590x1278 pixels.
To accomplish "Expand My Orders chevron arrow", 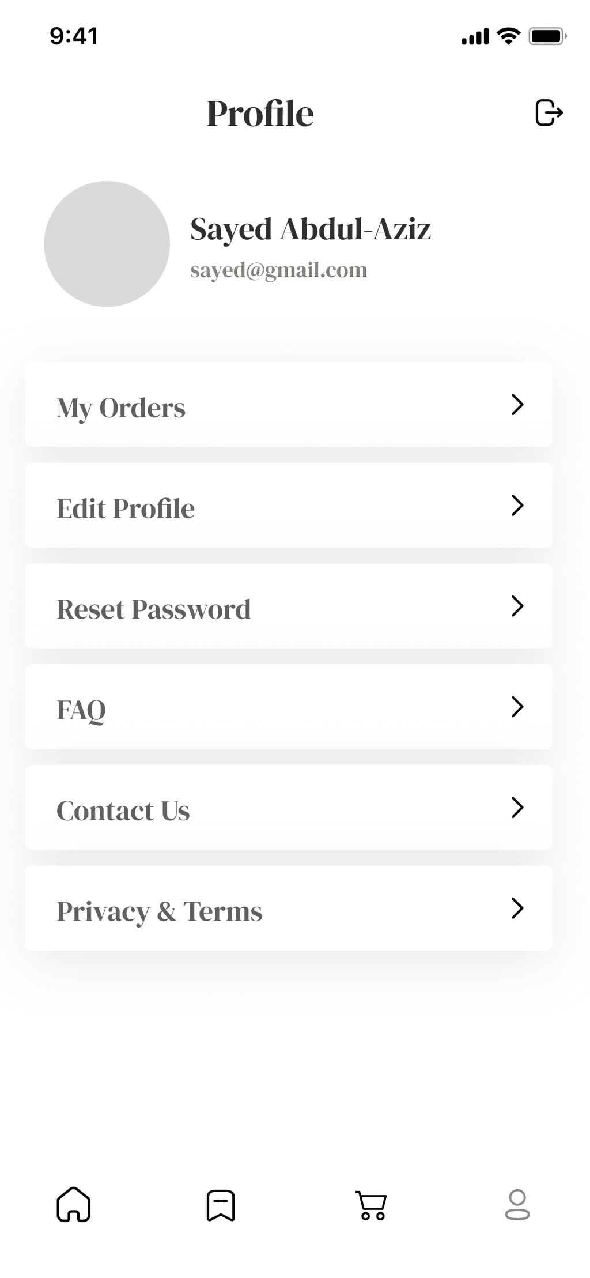I will coord(517,405).
